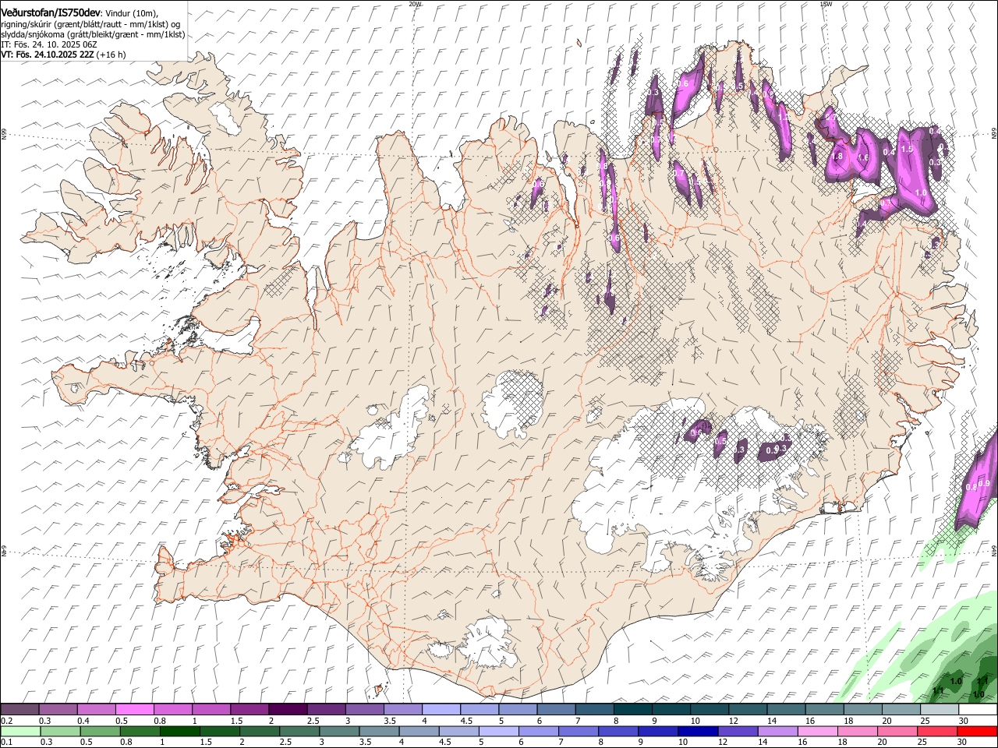Select lower legend row 0.1–0.3 palest green swatch
The height and width of the screenshot is (748, 998).
(20, 732)
